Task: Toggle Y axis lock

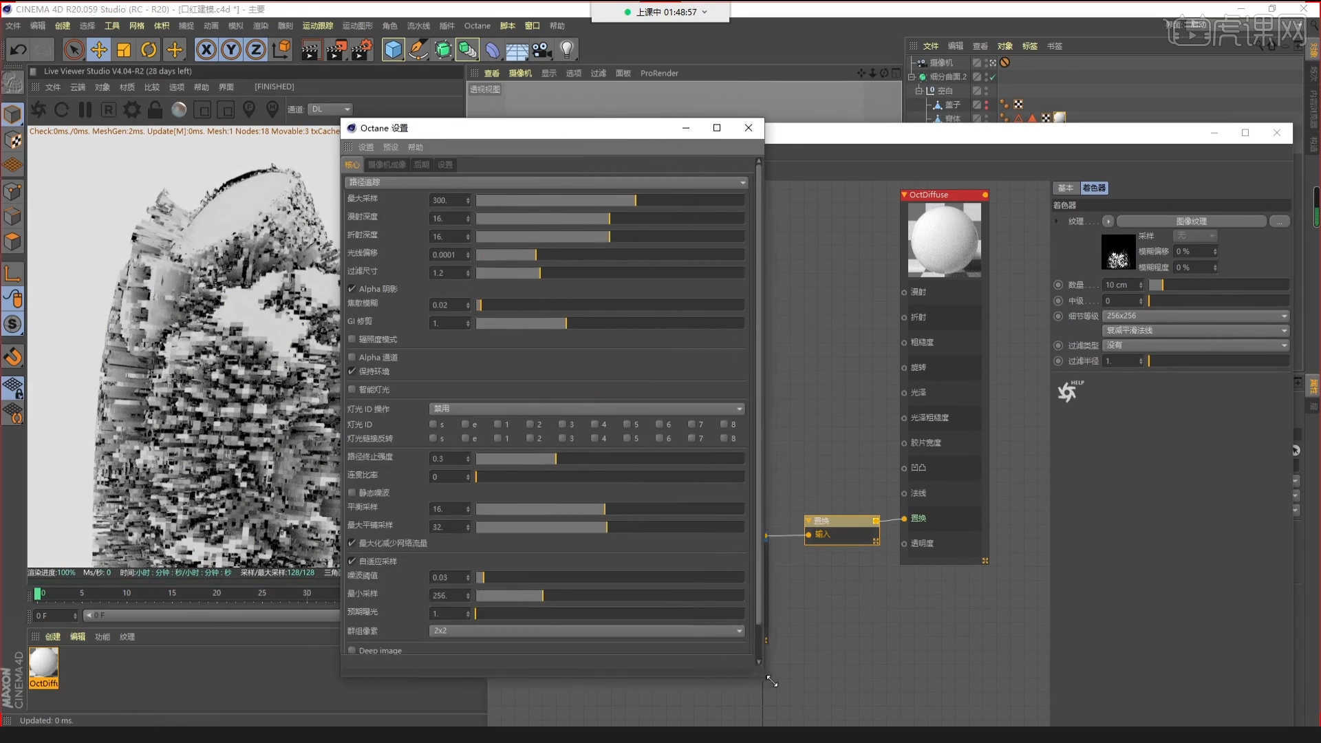Action: (231, 50)
